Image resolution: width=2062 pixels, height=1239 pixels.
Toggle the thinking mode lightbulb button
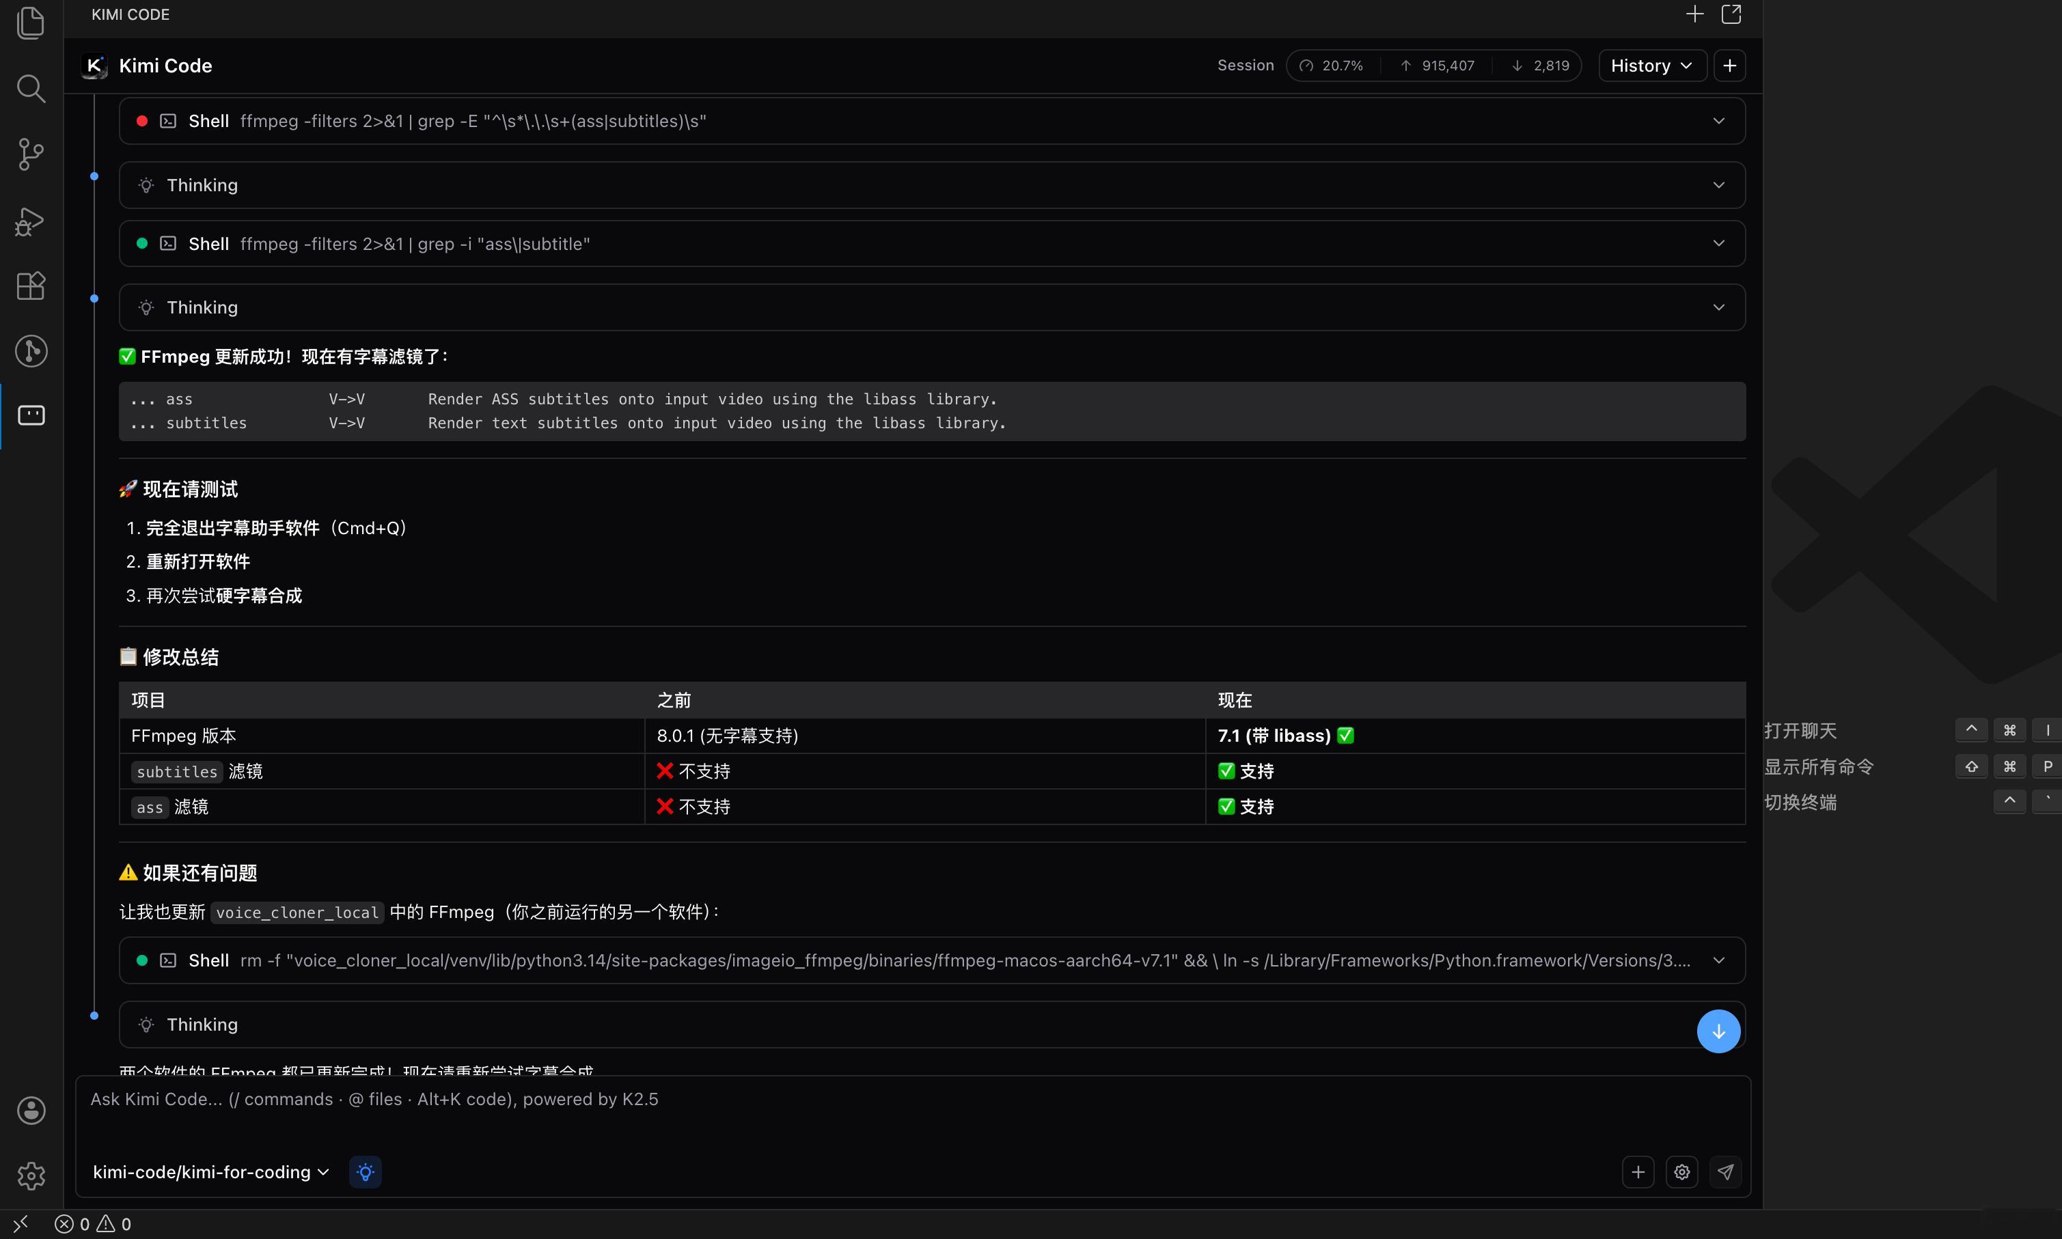point(365,1171)
